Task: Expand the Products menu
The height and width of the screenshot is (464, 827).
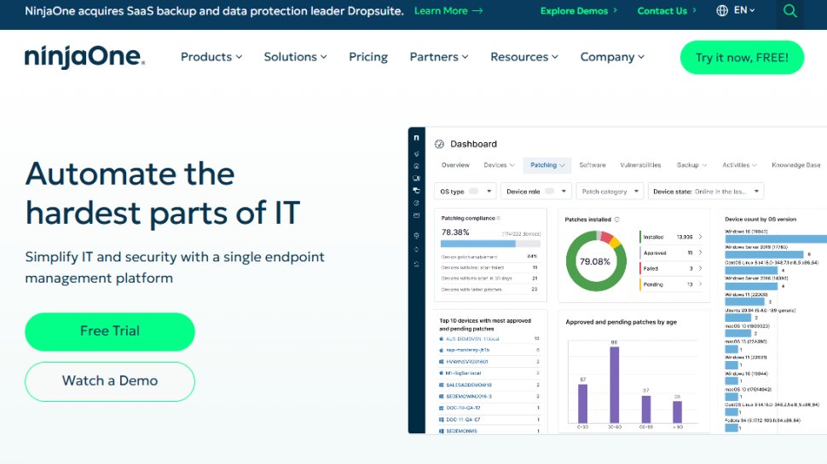Action: pos(211,57)
